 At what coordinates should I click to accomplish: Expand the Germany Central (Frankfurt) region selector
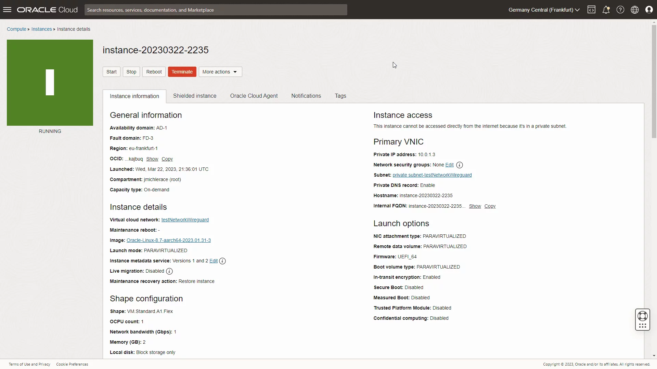pos(544,10)
